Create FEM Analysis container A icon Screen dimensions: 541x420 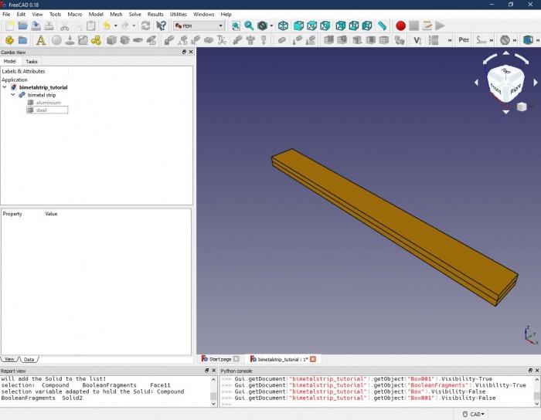click(41, 40)
